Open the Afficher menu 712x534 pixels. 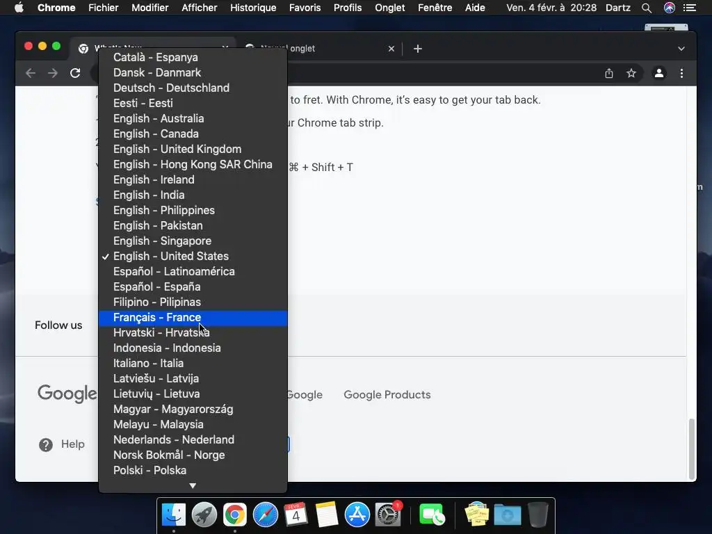(x=200, y=8)
